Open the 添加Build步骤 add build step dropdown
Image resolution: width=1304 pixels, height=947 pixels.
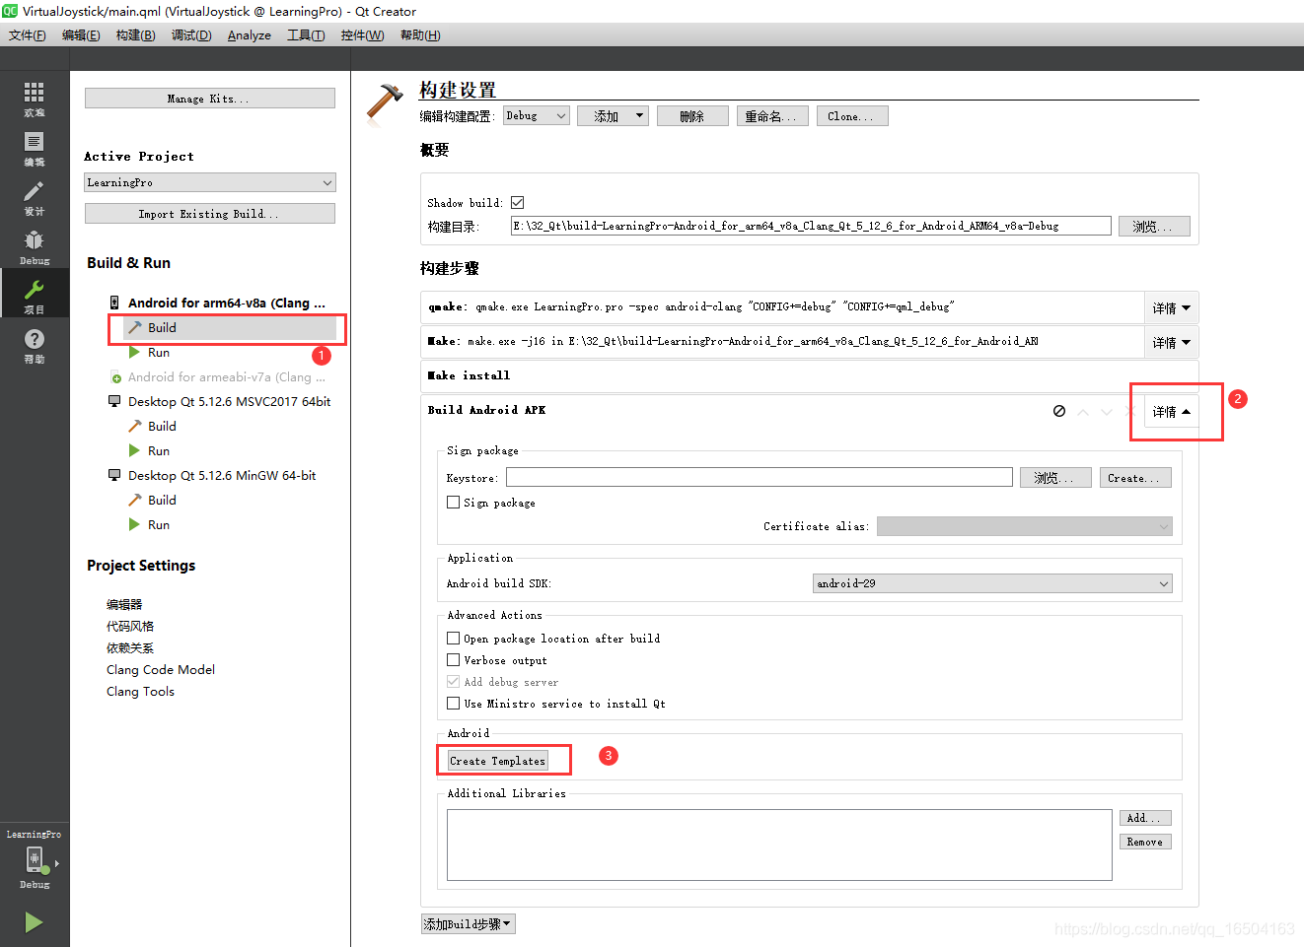(x=469, y=923)
